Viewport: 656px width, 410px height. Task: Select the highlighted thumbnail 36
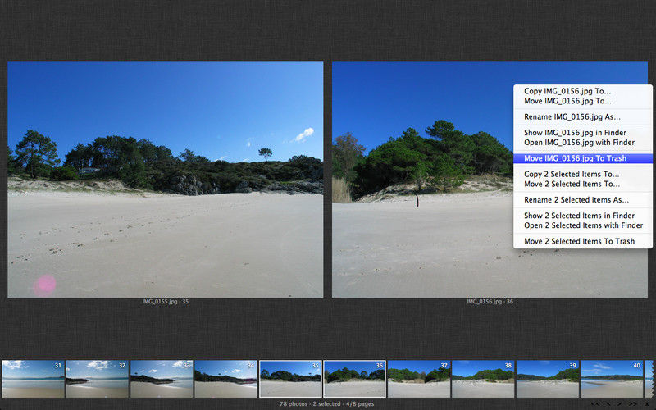[354, 378]
